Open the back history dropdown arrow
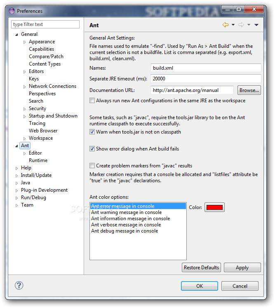This screenshot has height=308, width=275. click(x=233, y=25)
